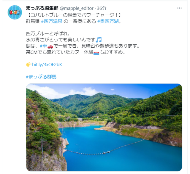Open the まっぷる profile avatar

(x=15, y=12)
